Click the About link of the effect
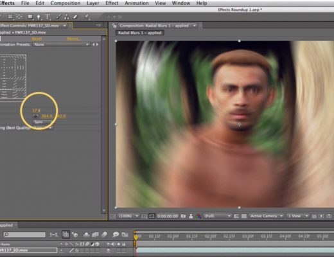Image resolution: width=334 pixels, height=257 pixels. 74,39
